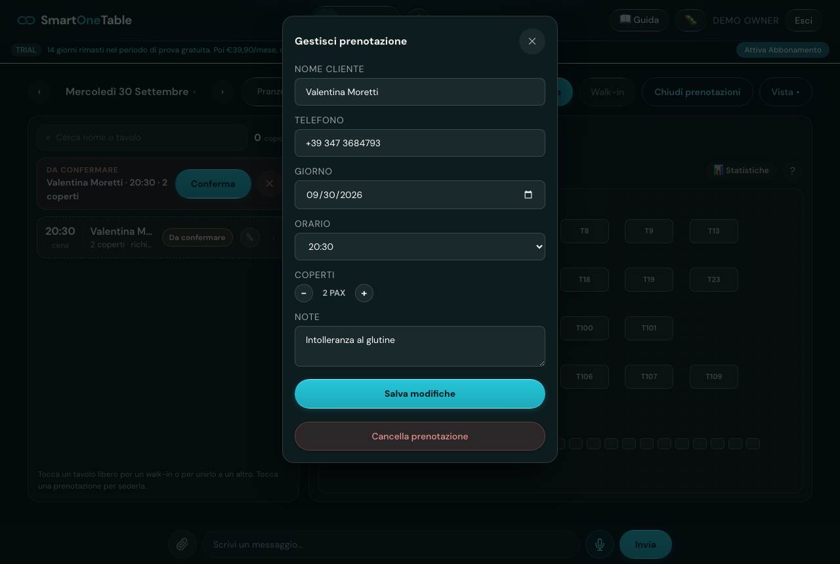Click the question mark help icon
This screenshot has height=564, width=840.
pyautogui.click(x=792, y=171)
